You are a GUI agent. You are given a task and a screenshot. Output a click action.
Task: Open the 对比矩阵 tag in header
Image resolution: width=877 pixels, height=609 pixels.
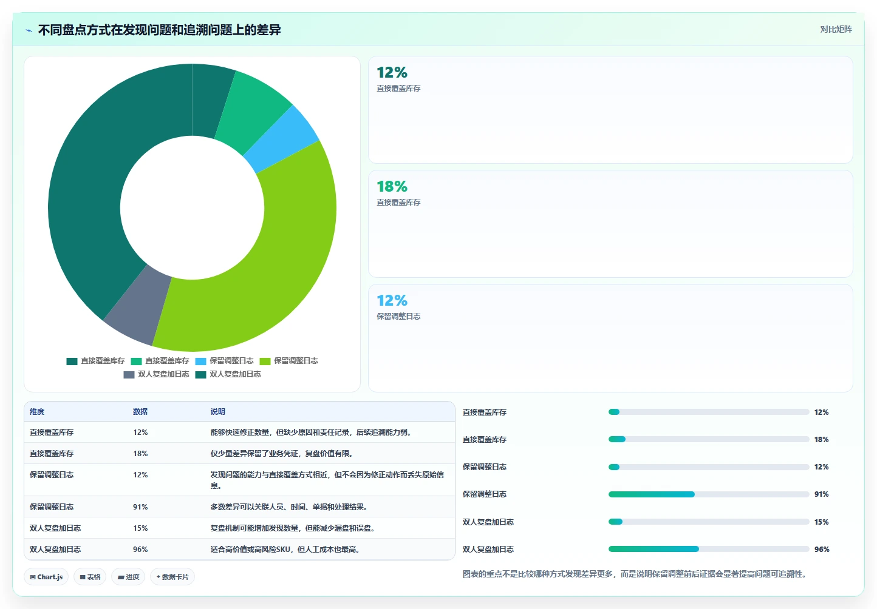tap(836, 29)
